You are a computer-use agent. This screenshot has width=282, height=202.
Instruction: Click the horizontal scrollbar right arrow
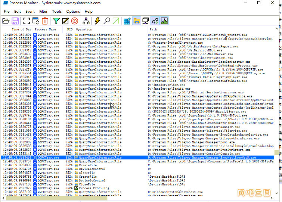click(272, 198)
